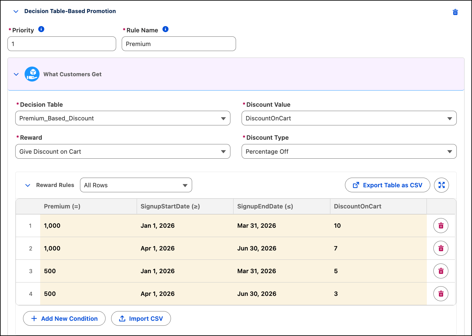The height and width of the screenshot is (336, 472).
Task: Open the Reward dropdown
Action: 123,152
